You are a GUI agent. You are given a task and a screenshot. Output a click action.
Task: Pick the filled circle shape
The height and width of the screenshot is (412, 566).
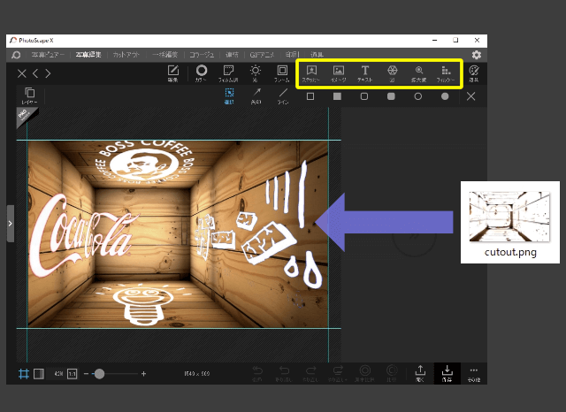(x=445, y=96)
